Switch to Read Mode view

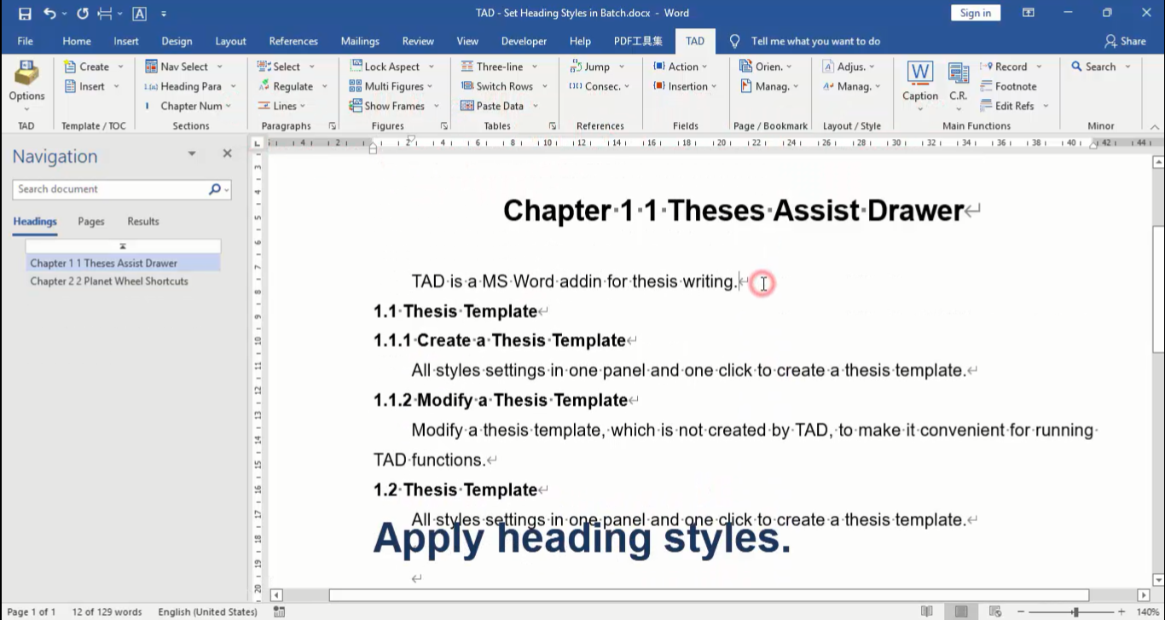tap(928, 611)
